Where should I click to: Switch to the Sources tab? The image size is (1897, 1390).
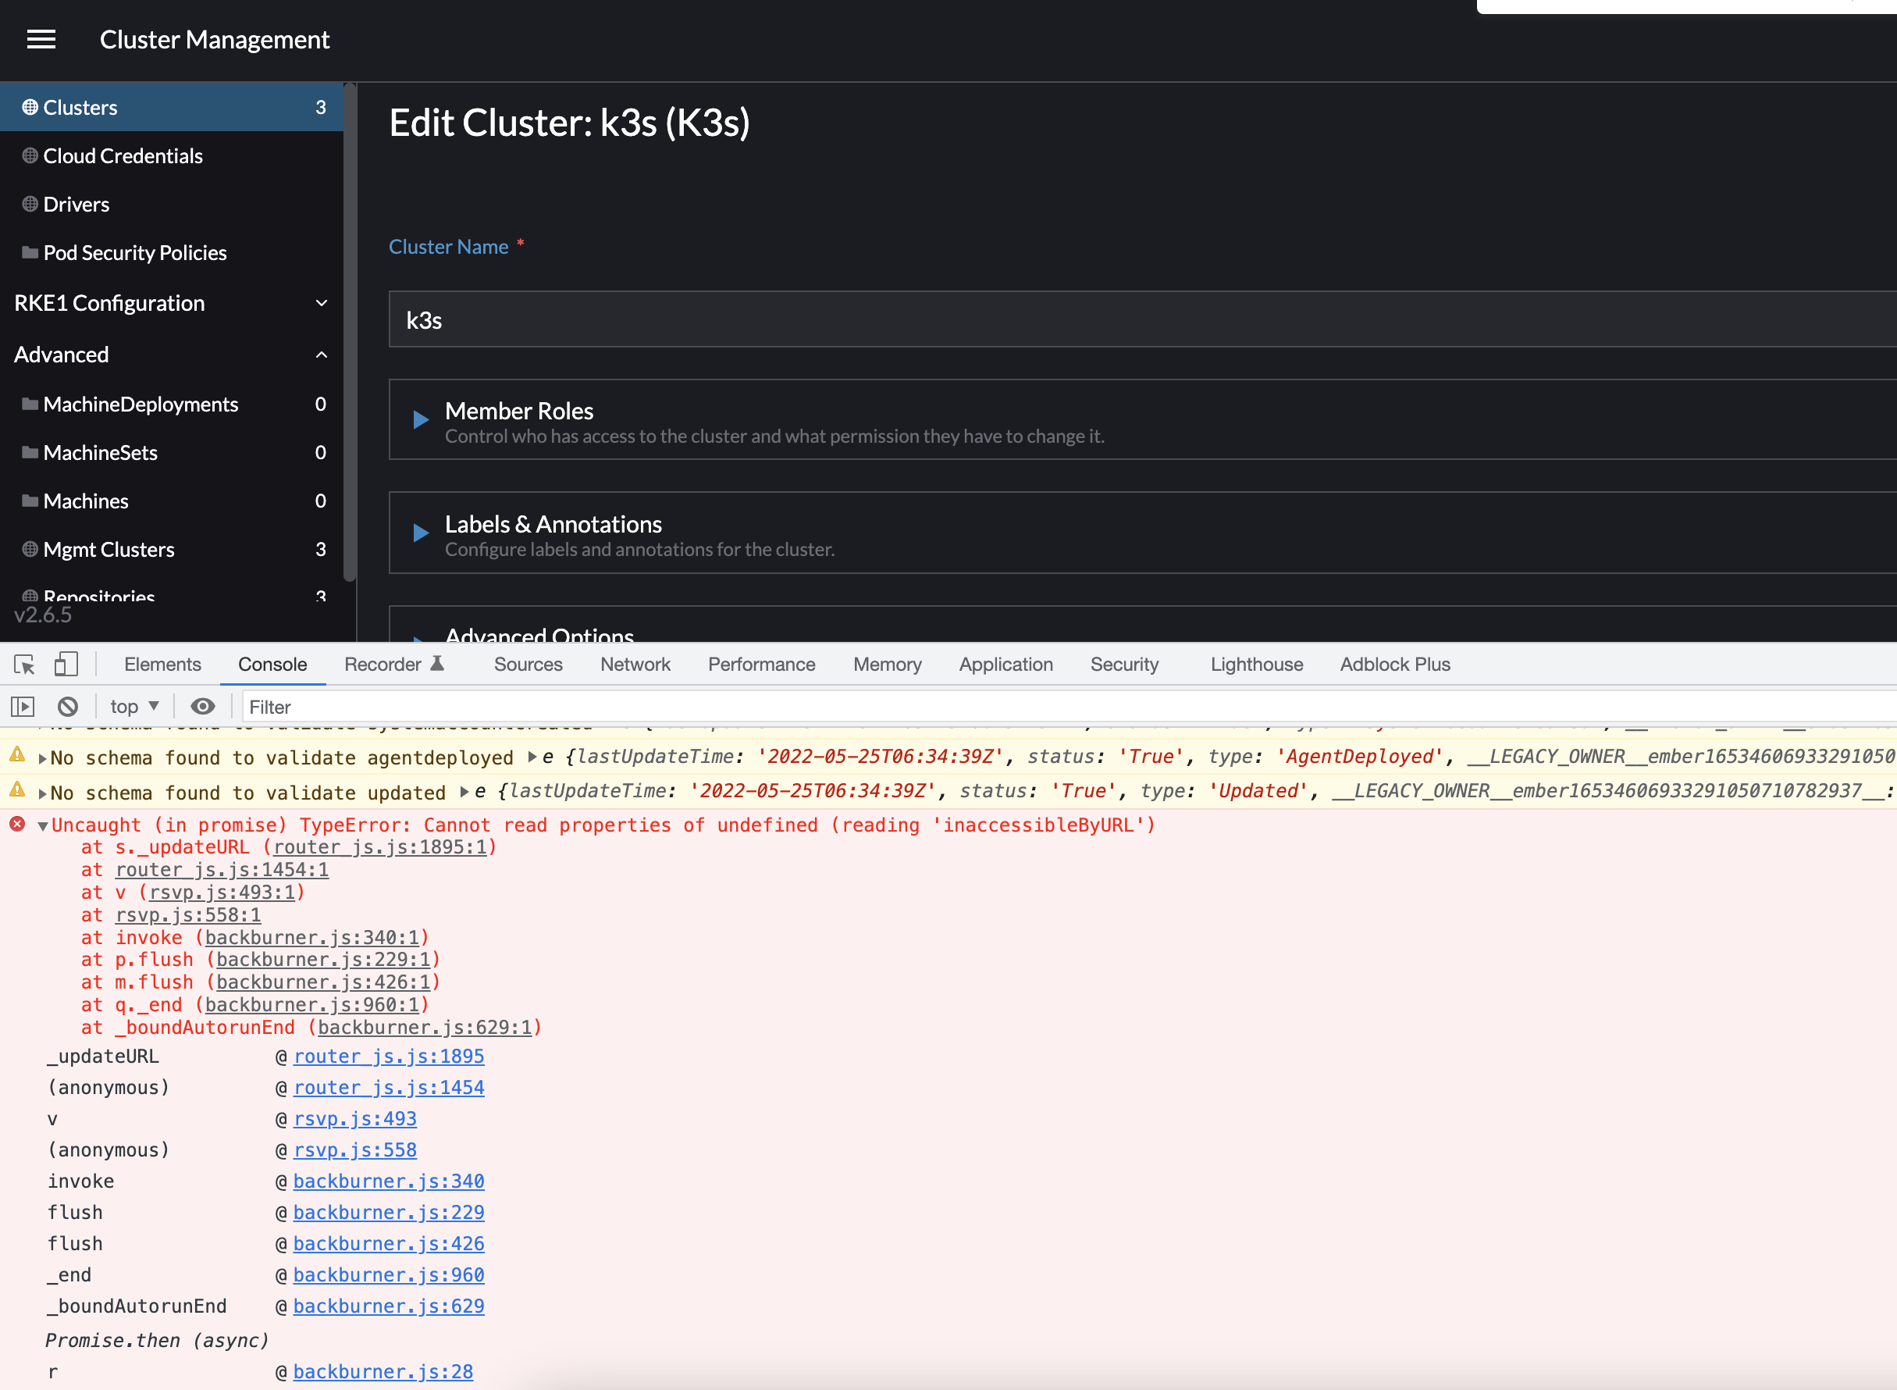pos(528,664)
